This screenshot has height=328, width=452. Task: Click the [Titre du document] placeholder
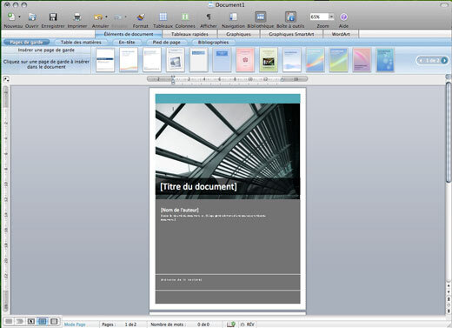point(198,186)
